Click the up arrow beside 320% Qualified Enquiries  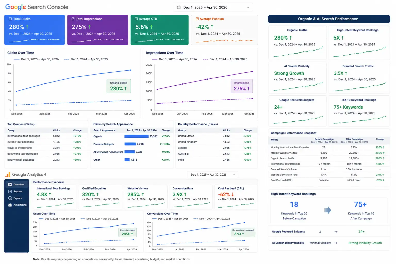97,194
